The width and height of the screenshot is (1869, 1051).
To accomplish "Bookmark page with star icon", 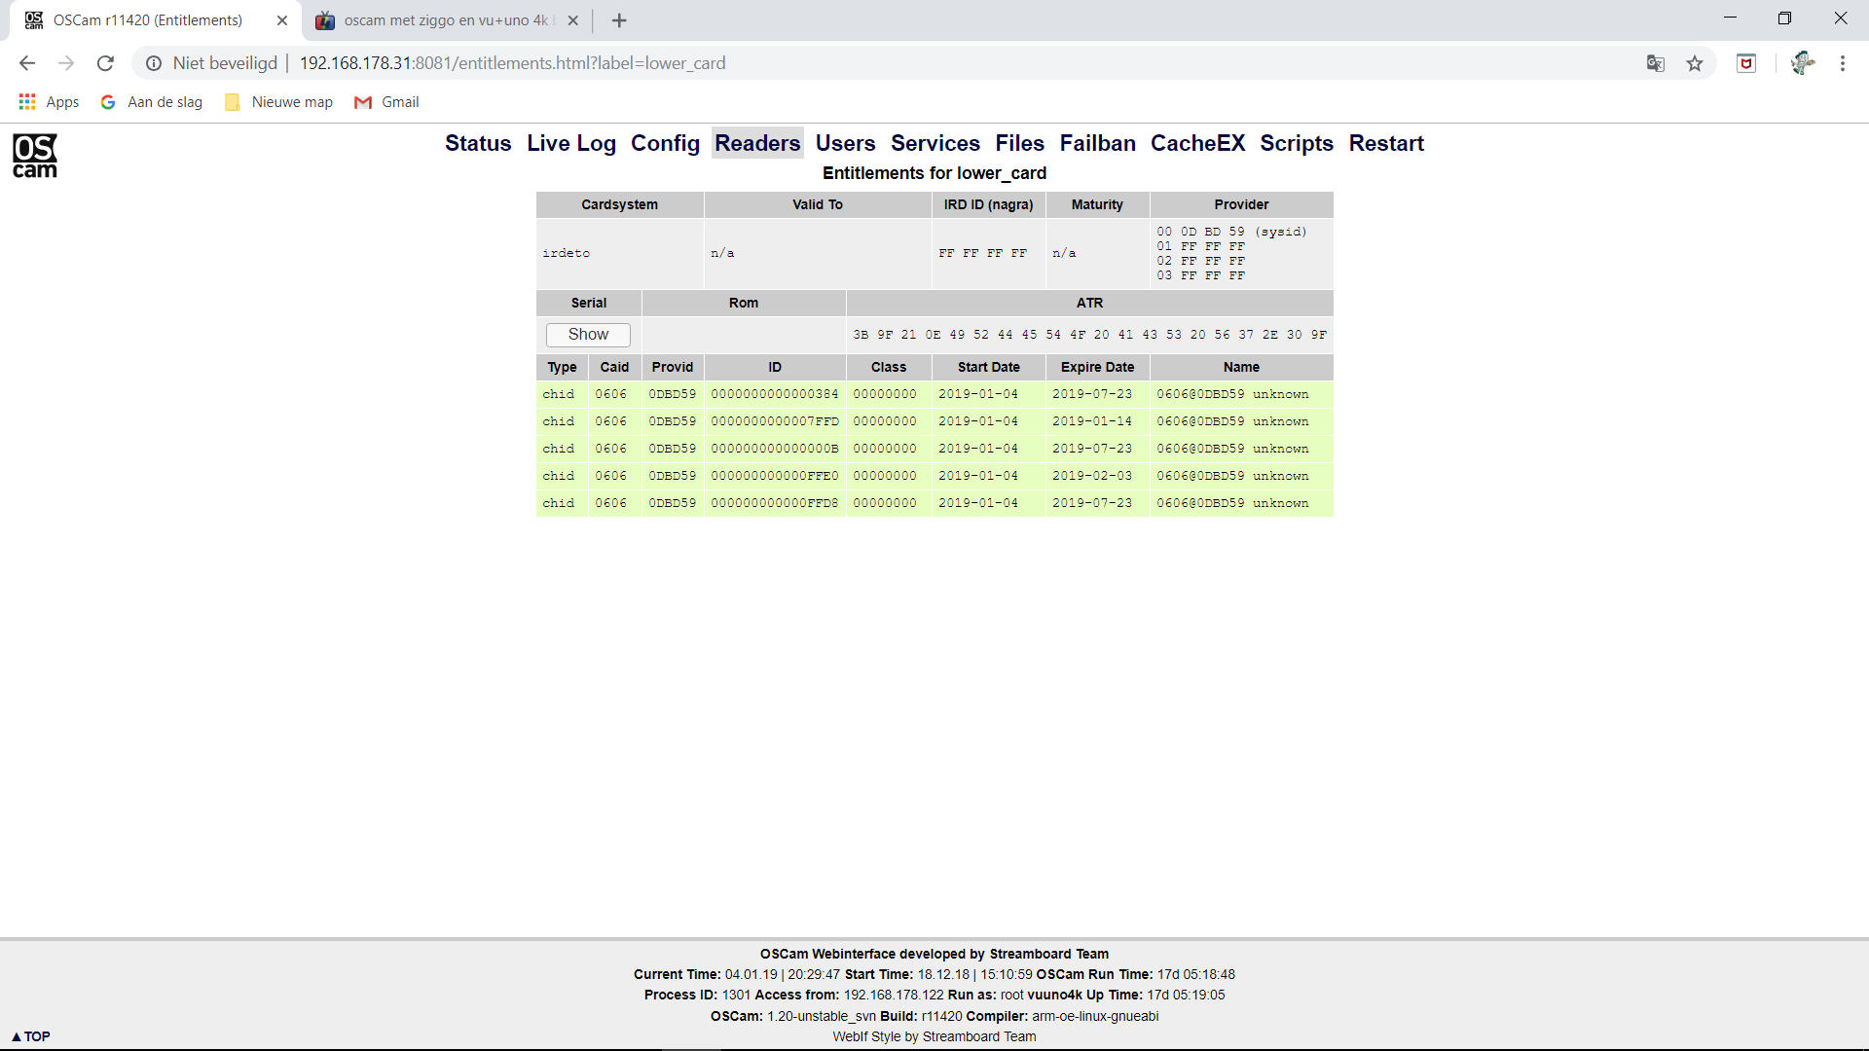I will tap(1695, 63).
